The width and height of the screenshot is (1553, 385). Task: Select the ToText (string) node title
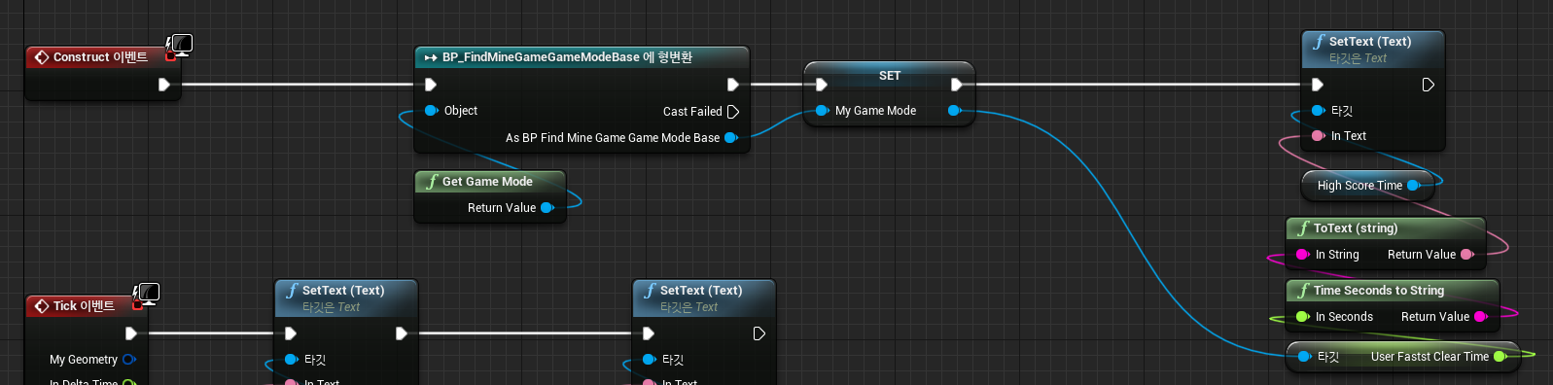tap(1356, 228)
